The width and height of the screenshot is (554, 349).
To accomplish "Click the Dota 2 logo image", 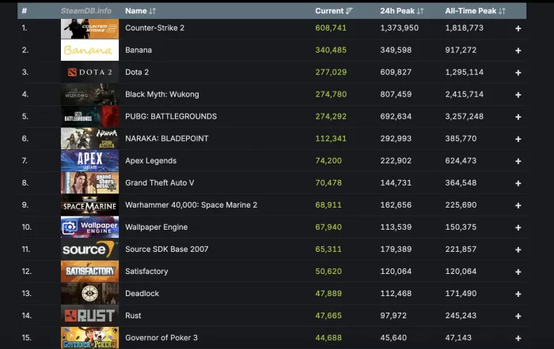I will pos(89,72).
